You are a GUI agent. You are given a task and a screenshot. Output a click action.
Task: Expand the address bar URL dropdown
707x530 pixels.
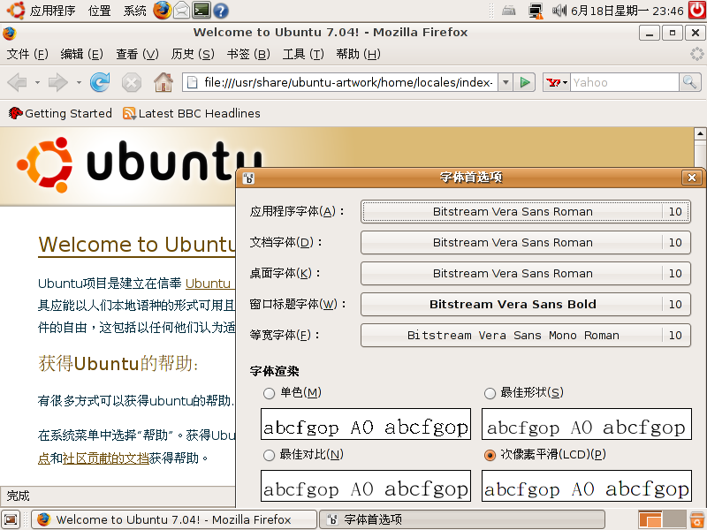[506, 82]
